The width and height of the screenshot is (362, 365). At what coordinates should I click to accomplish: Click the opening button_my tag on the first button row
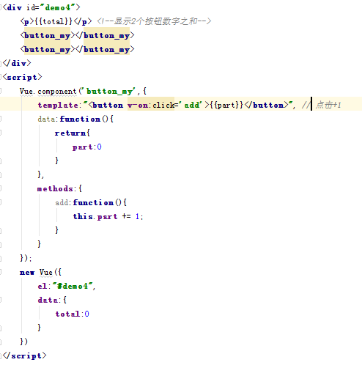(48, 36)
